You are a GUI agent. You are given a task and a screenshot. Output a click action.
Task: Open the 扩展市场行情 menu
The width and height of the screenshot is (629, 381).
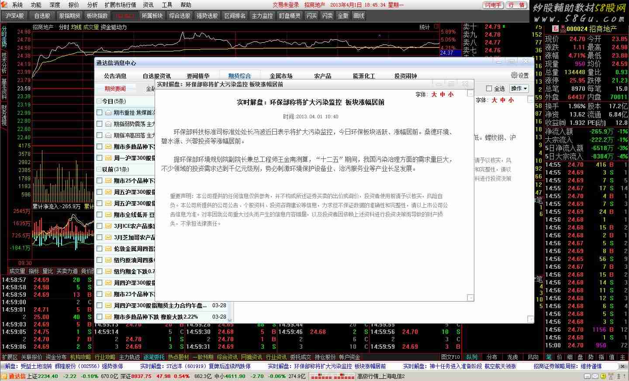[121, 5]
